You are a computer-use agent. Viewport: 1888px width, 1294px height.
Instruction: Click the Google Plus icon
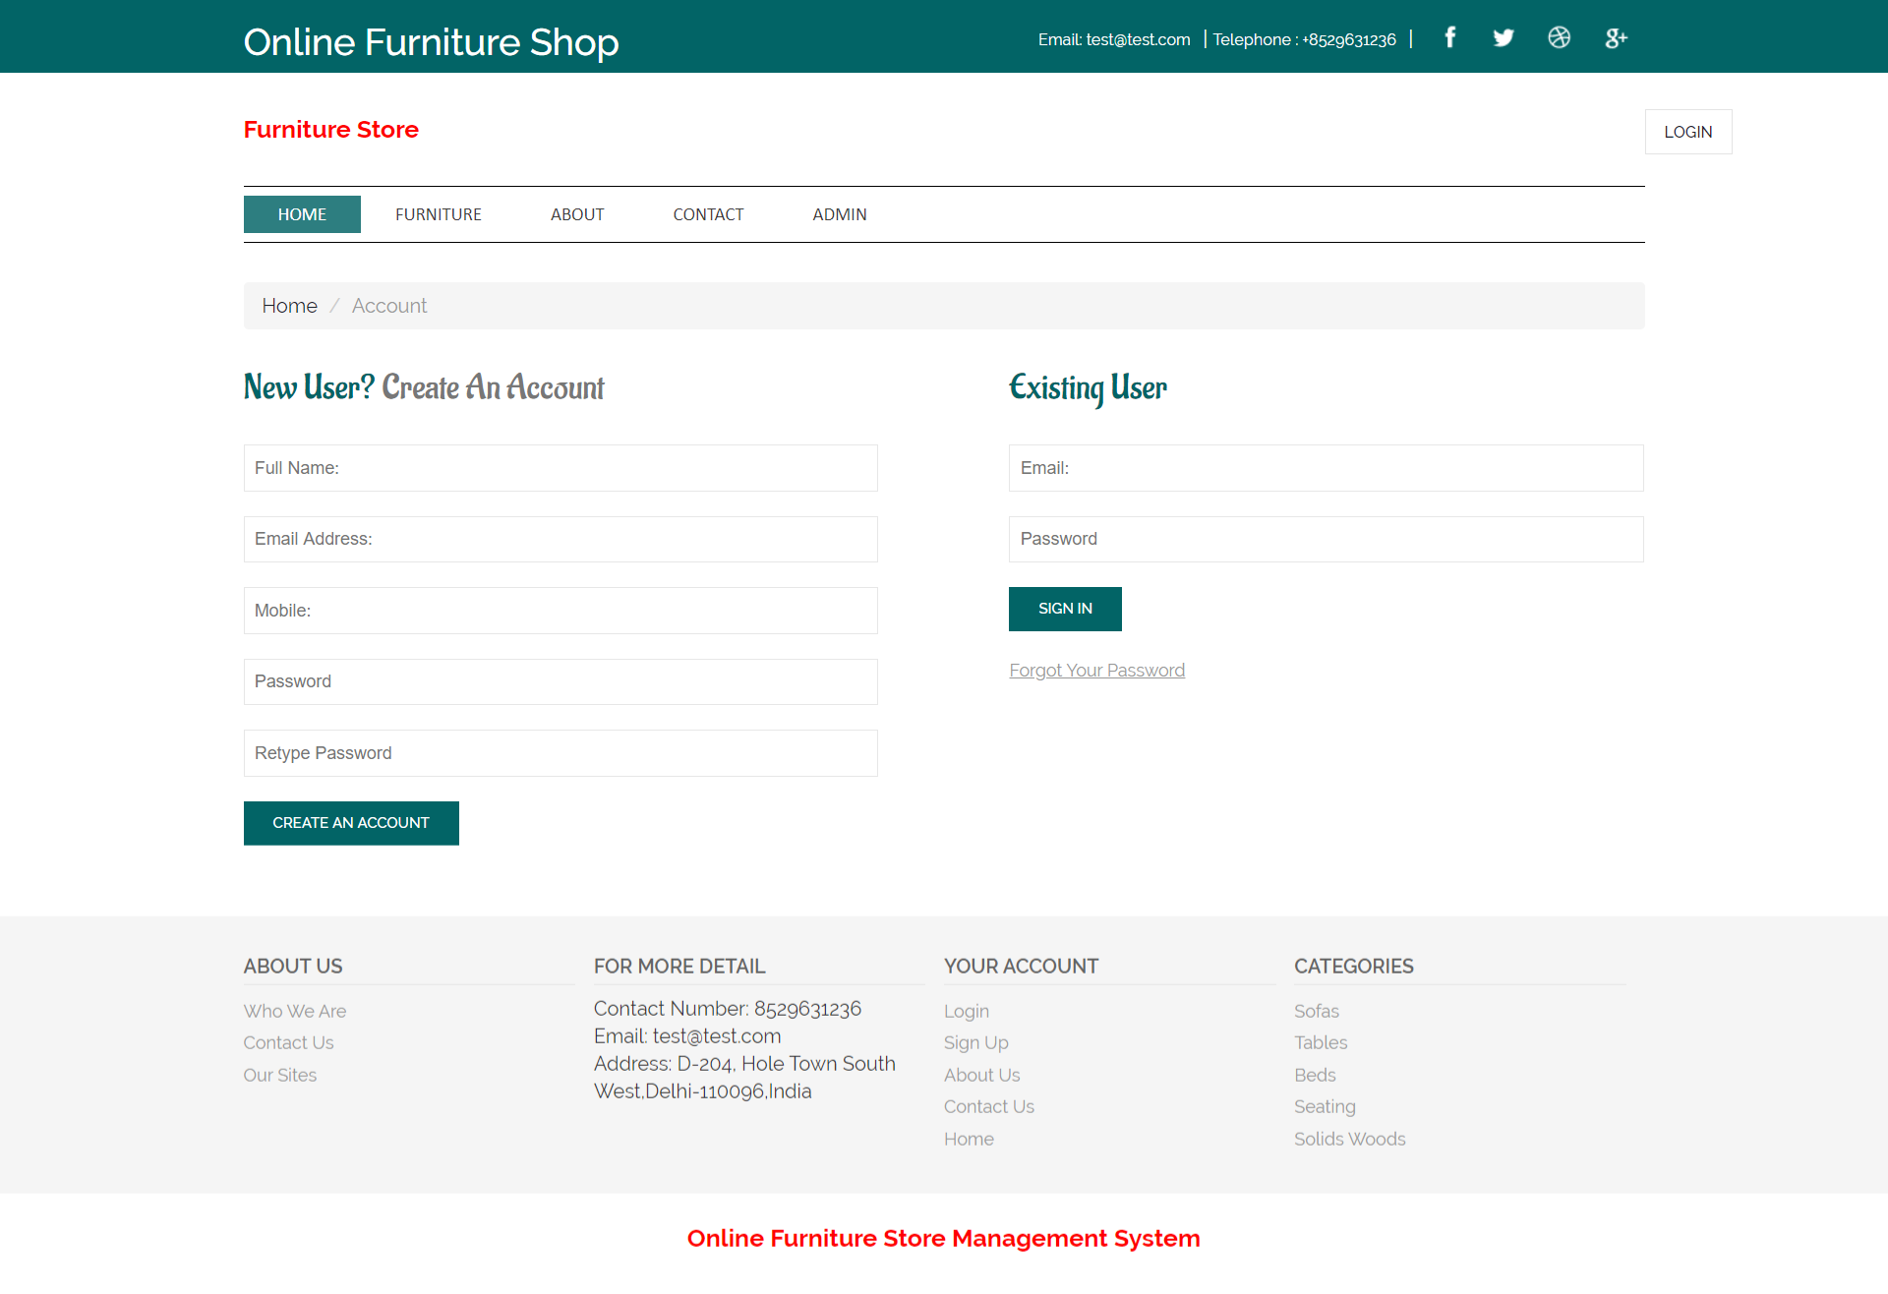tap(1616, 38)
